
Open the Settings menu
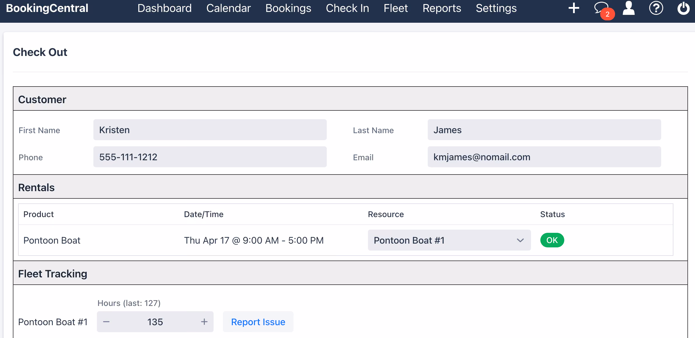pos(496,8)
